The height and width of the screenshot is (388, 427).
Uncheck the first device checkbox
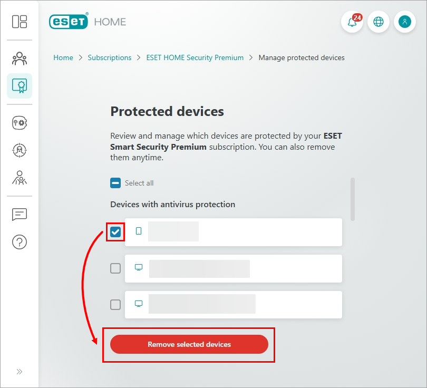[115, 232]
